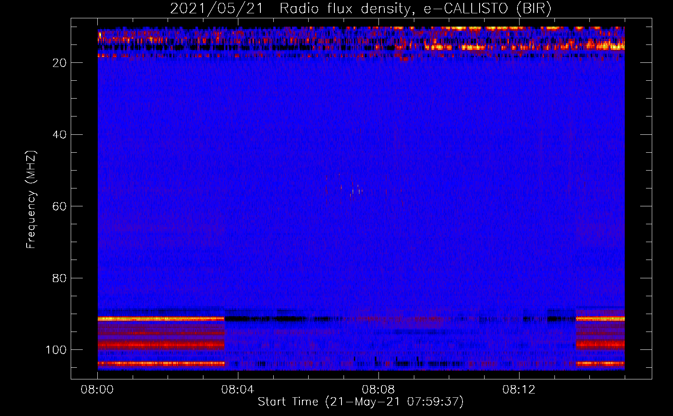Click the 08:04 time tick label
The width and height of the screenshot is (673, 416).
pos(238,390)
